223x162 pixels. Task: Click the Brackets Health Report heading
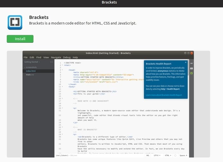(x=158, y=64)
